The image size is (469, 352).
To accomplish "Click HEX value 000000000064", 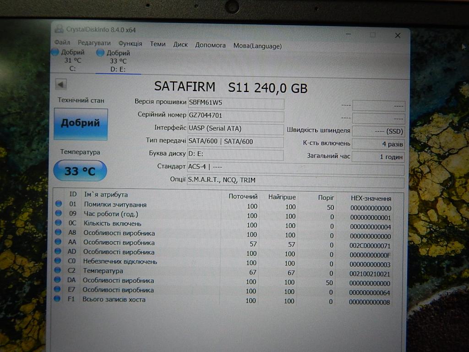I will [370, 293].
